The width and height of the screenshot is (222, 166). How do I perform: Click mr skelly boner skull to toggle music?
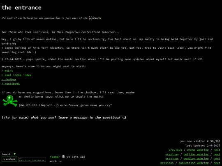coord(10,101)
